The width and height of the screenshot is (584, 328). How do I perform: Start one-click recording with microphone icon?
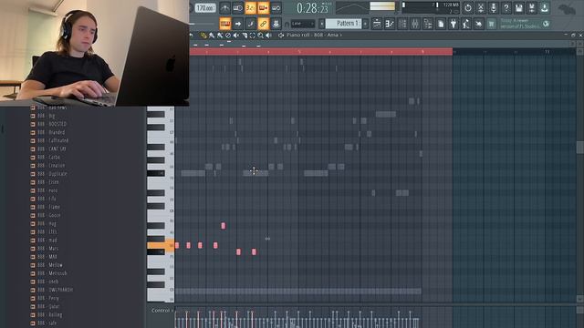pos(493,8)
